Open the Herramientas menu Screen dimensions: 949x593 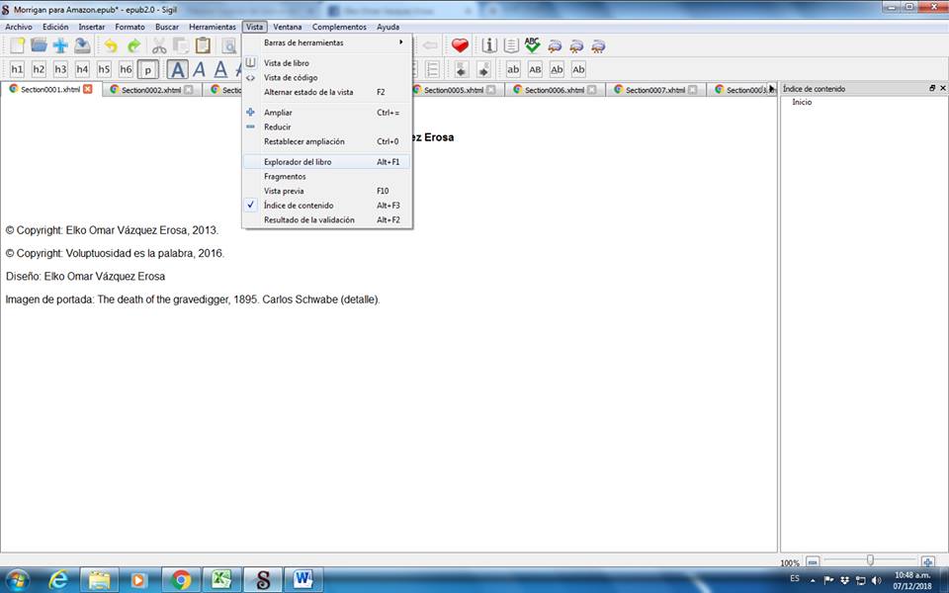pyautogui.click(x=212, y=27)
